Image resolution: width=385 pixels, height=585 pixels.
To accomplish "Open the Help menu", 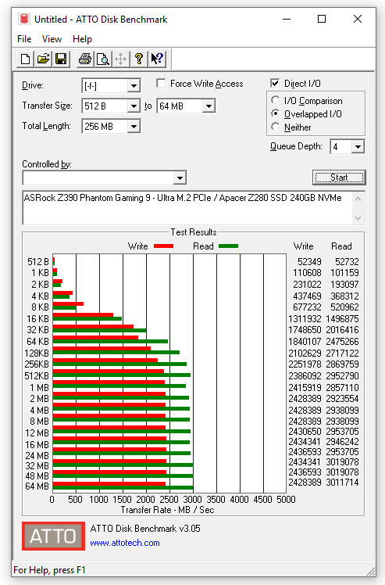I will (x=82, y=39).
